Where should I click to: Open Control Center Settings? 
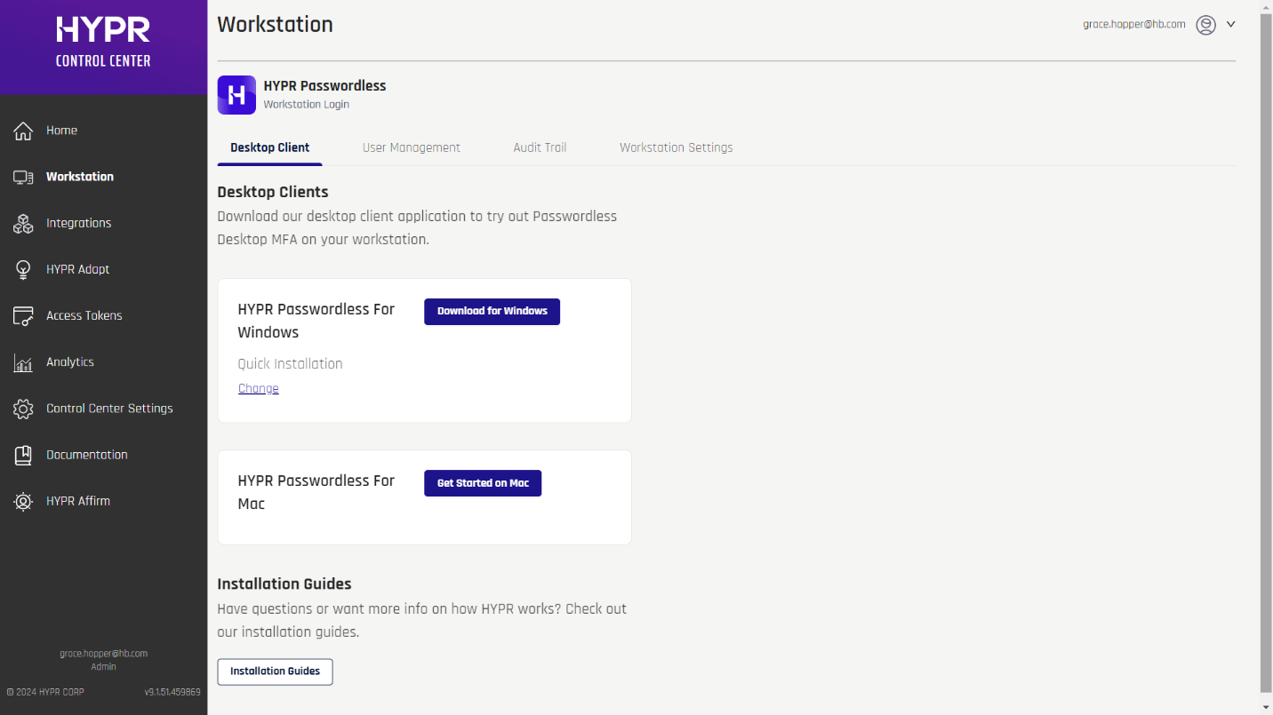[x=109, y=408]
